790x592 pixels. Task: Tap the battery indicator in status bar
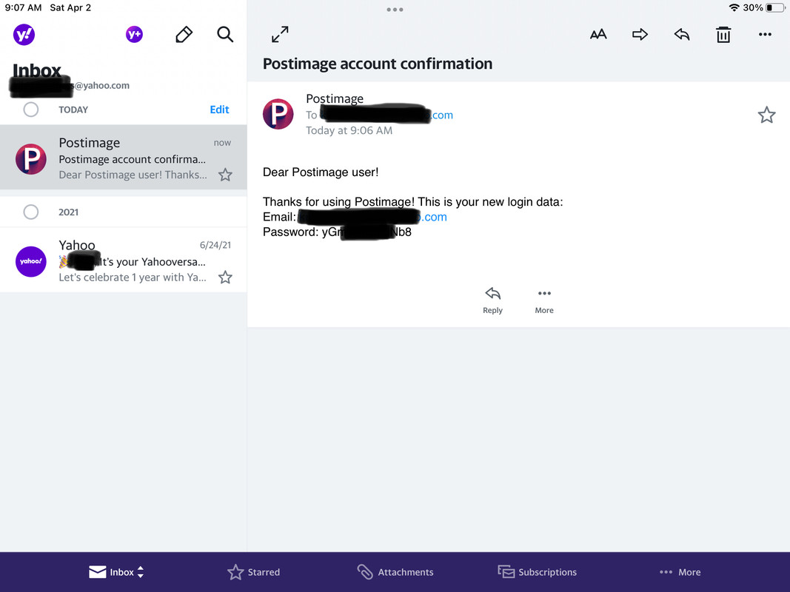[775, 7]
